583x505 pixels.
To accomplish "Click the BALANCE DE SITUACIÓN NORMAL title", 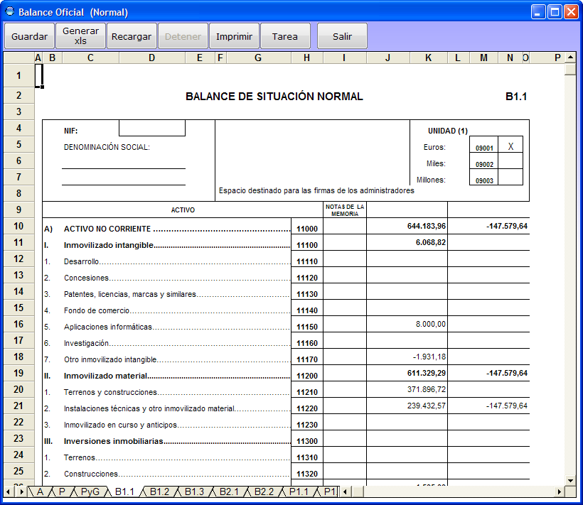I will 274,97.
